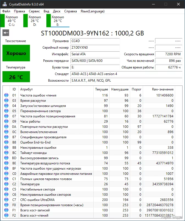
Task: Click status orb in row BF ударных нагрузках
Action: click(6, 168)
